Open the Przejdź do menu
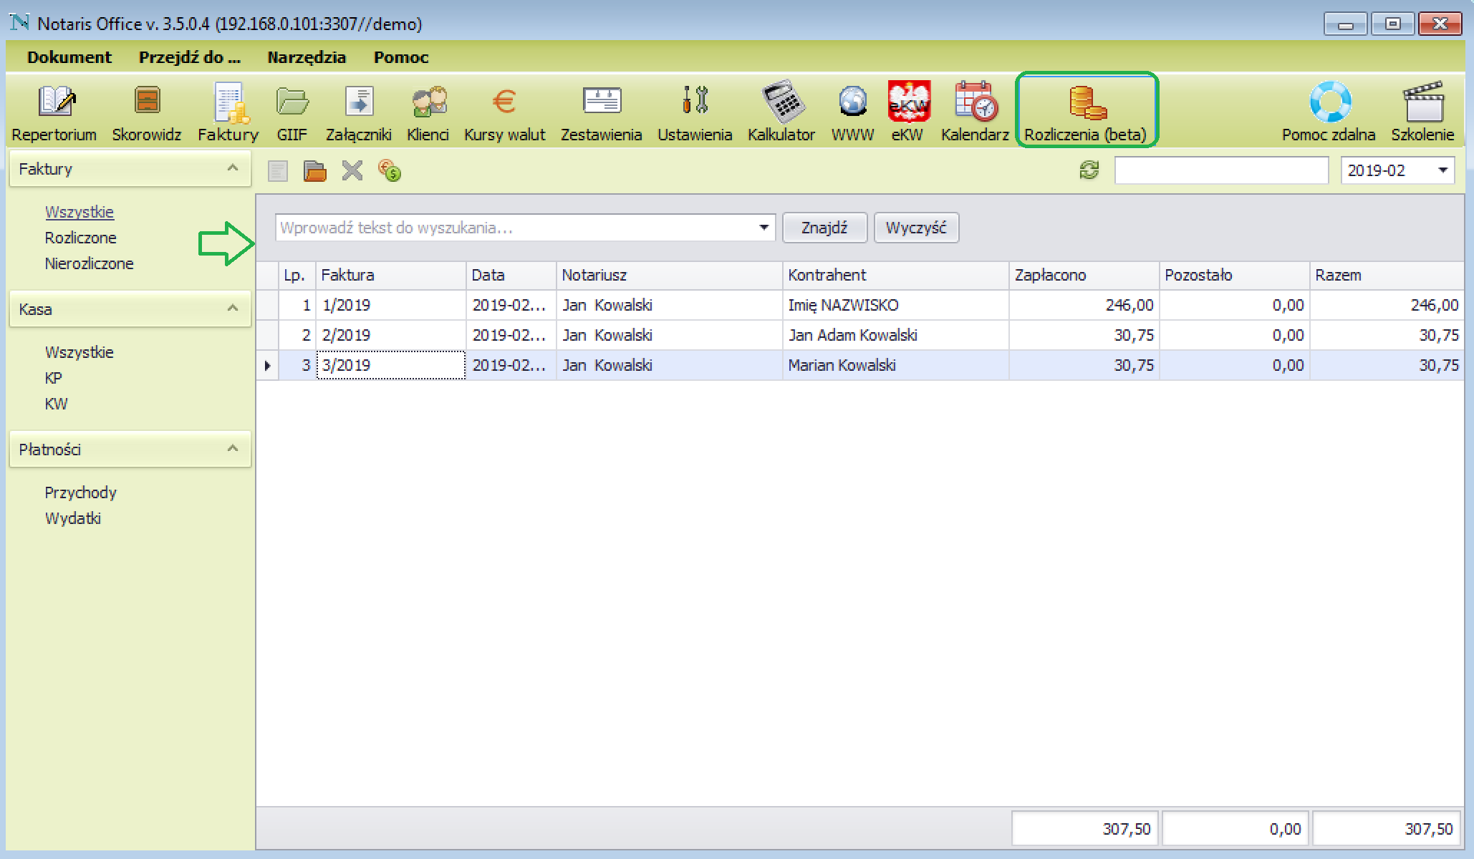 (190, 57)
